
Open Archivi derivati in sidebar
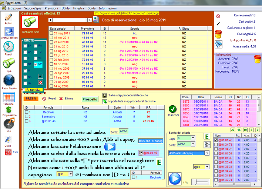click(x=9, y=31)
